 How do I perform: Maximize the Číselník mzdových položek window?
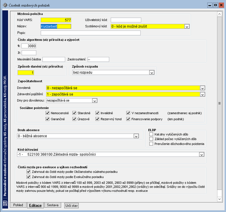[215, 5]
